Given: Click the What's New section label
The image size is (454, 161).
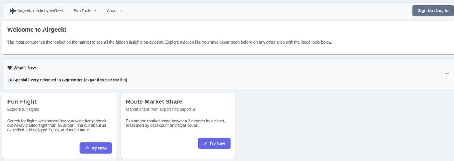Looking at the screenshot, I should (x=25, y=68).
